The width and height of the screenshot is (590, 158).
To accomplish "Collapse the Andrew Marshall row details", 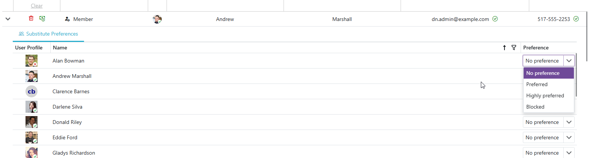I will (x=8, y=19).
